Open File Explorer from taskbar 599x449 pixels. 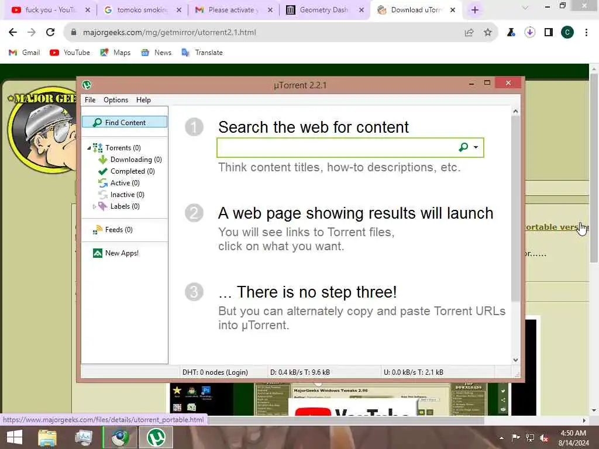coord(47,437)
